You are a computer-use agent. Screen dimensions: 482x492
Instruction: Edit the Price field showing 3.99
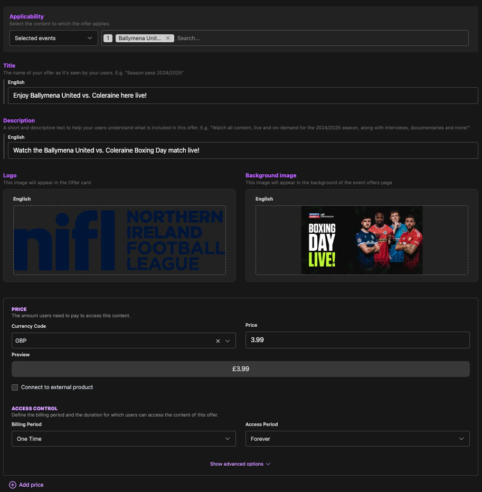coord(357,340)
